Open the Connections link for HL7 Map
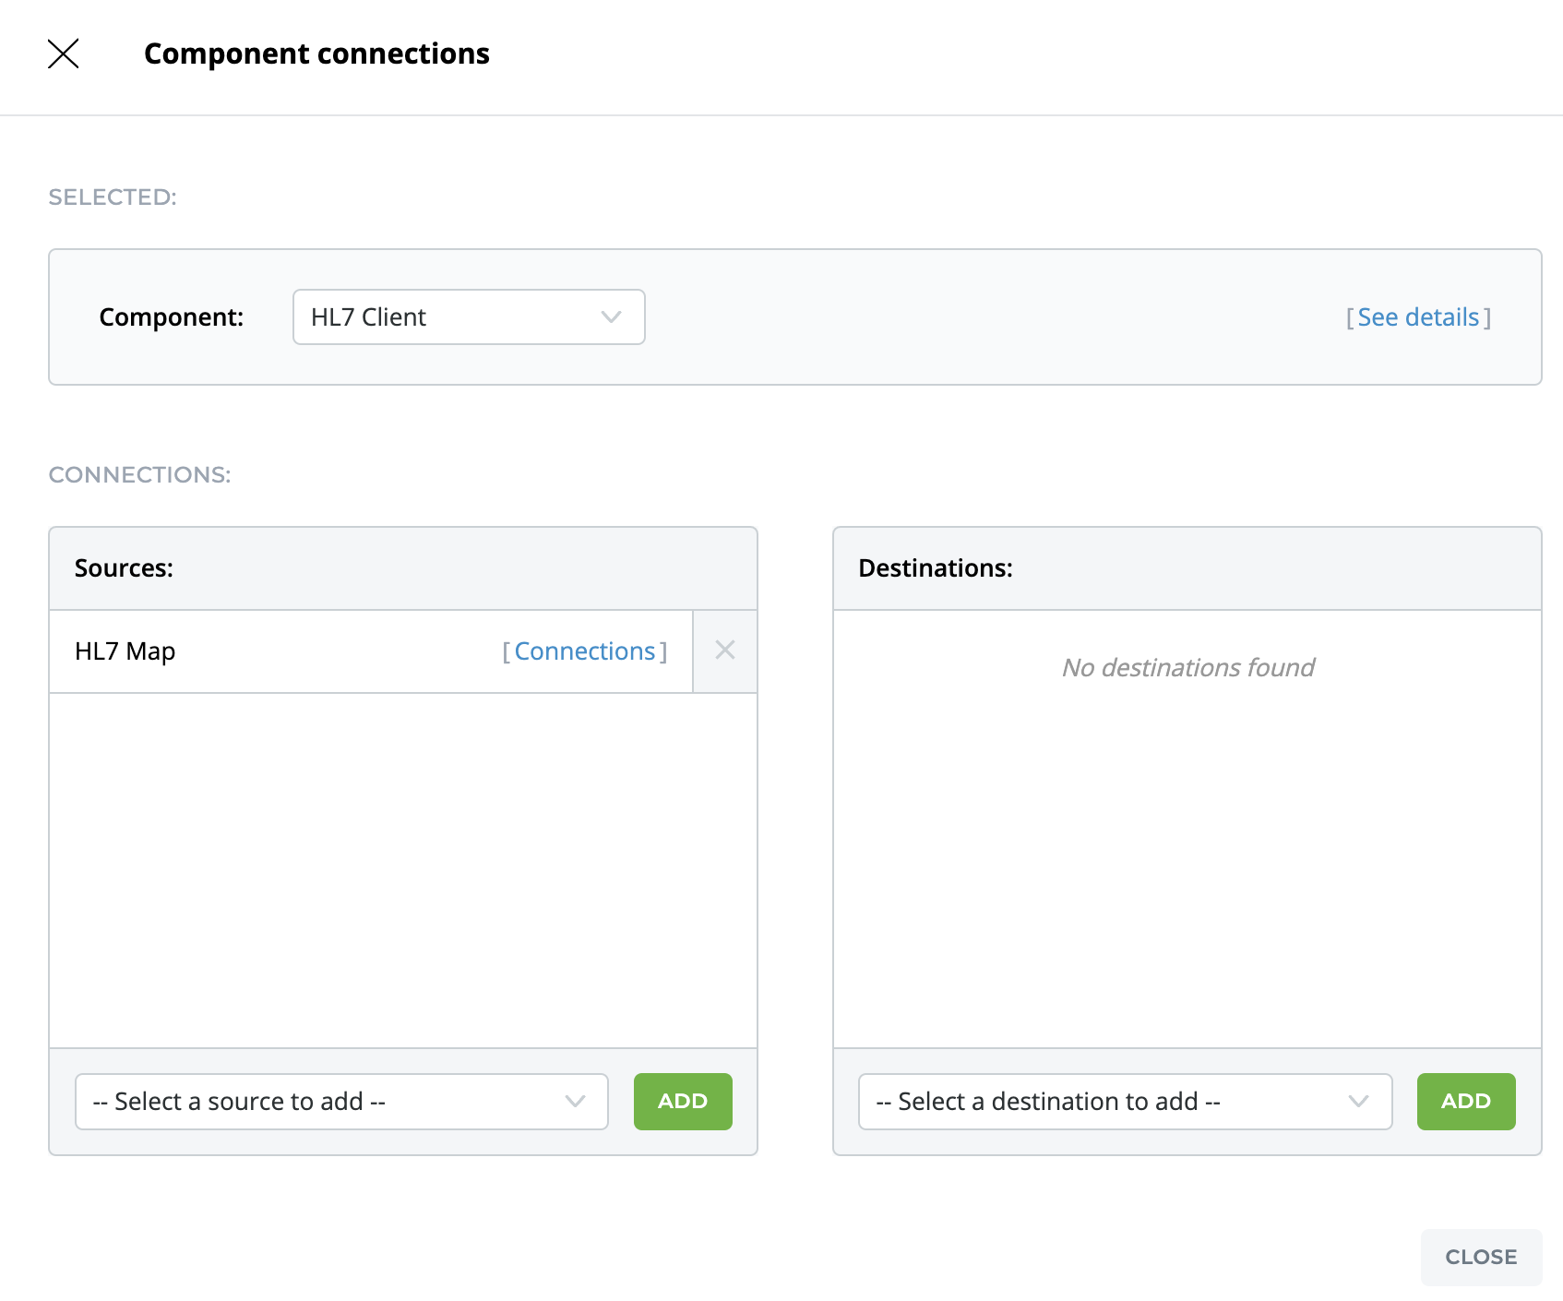This screenshot has height=1301, width=1563. point(584,651)
